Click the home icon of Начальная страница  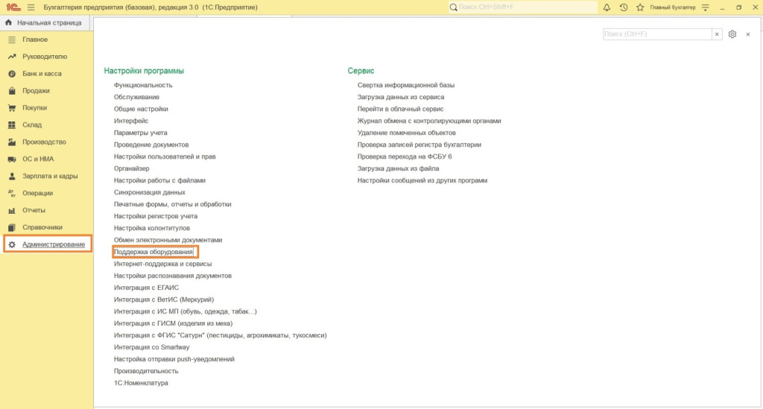(8, 22)
